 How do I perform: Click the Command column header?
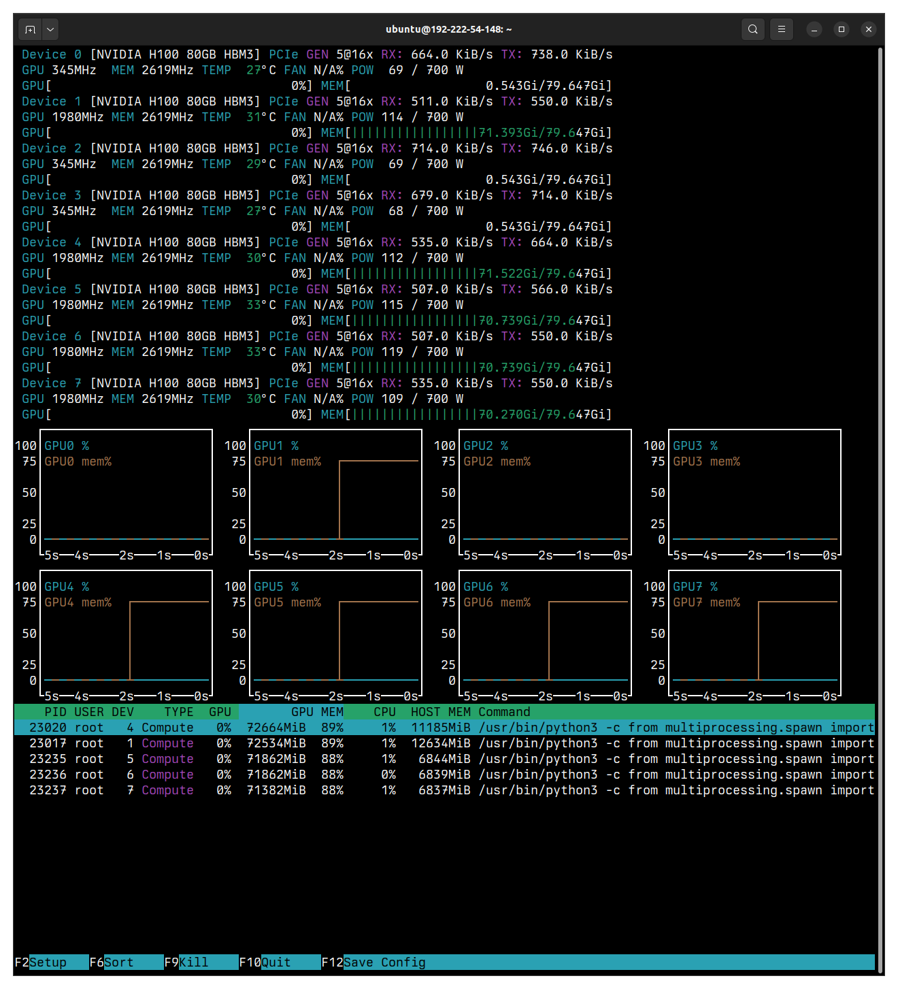click(x=504, y=711)
